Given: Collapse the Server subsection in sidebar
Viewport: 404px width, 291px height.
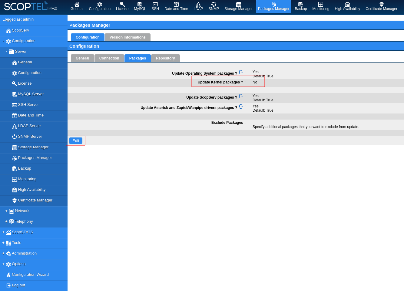Looking at the screenshot, I should 6,52.
